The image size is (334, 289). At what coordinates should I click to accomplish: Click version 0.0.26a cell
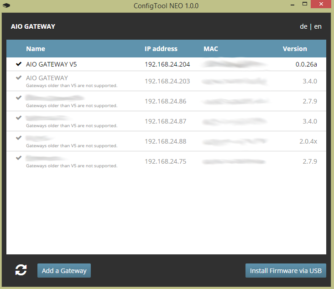coord(306,64)
